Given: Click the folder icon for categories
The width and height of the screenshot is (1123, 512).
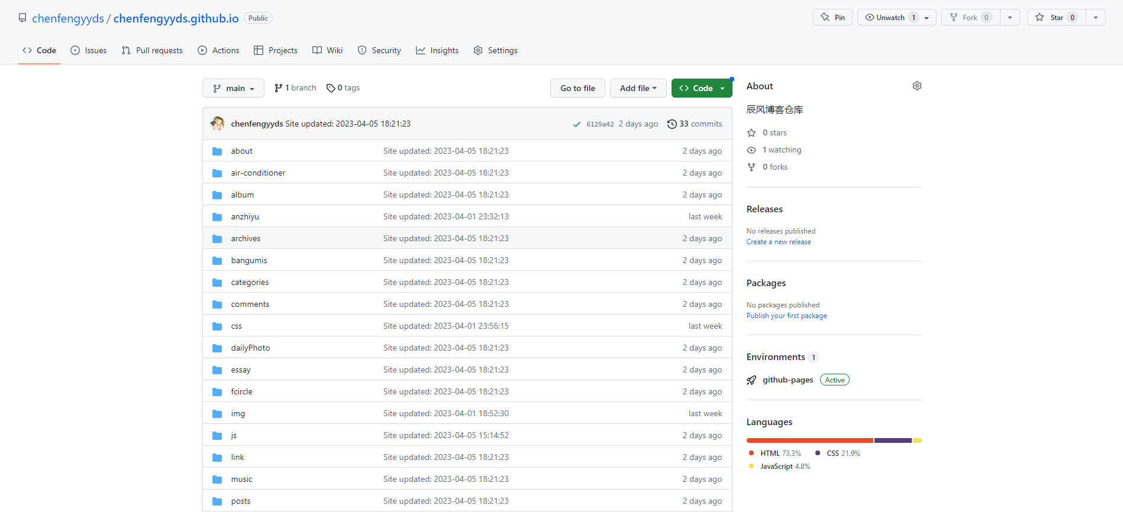Looking at the screenshot, I should (217, 283).
